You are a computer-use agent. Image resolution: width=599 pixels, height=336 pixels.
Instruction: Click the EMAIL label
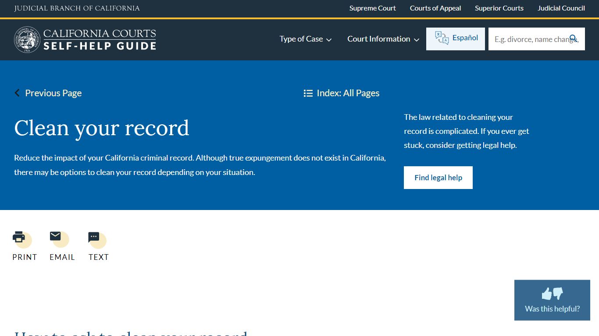[62, 257]
